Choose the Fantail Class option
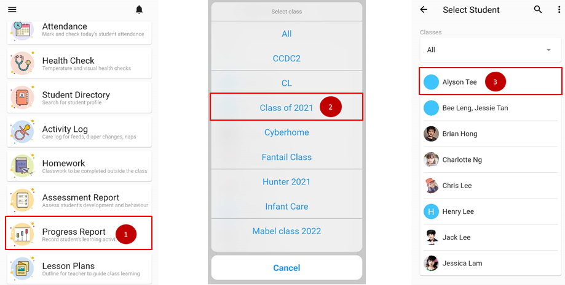This screenshot has width=565, height=285. [286, 157]
